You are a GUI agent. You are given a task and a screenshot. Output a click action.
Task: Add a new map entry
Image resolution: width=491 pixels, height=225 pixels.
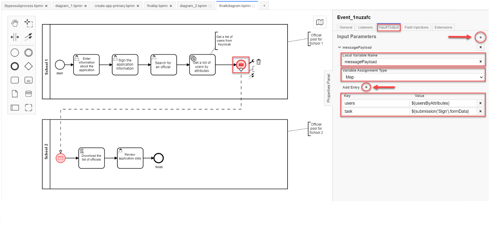[x=366, y=87]
